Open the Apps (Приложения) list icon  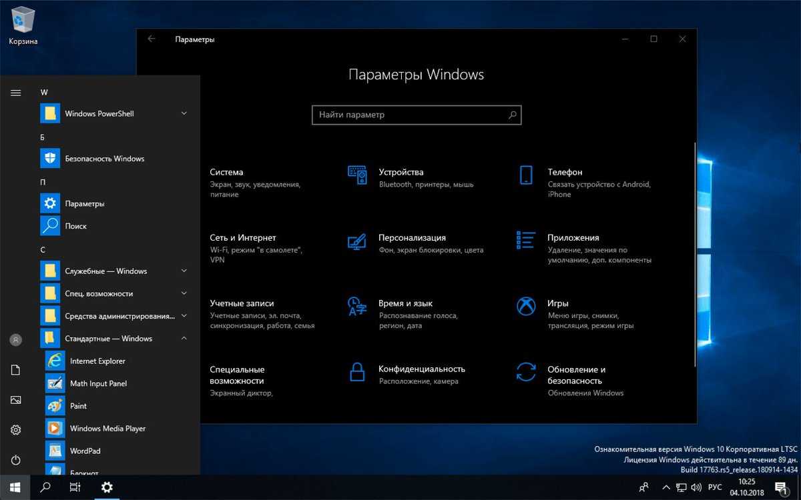pos(526,241)
